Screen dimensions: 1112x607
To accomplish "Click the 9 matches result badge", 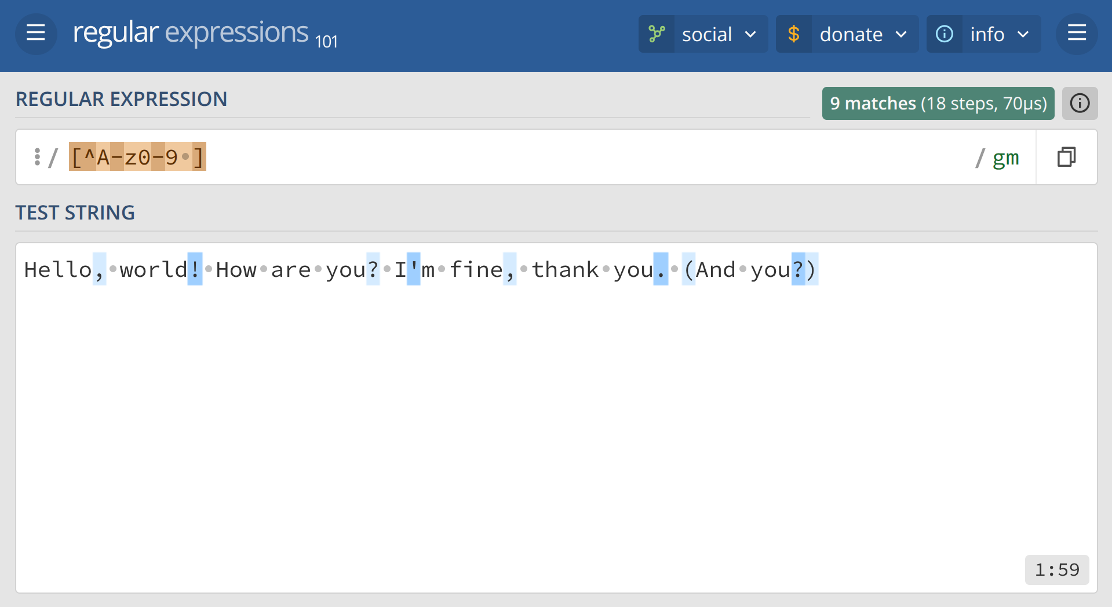I will tap(938, 104).
